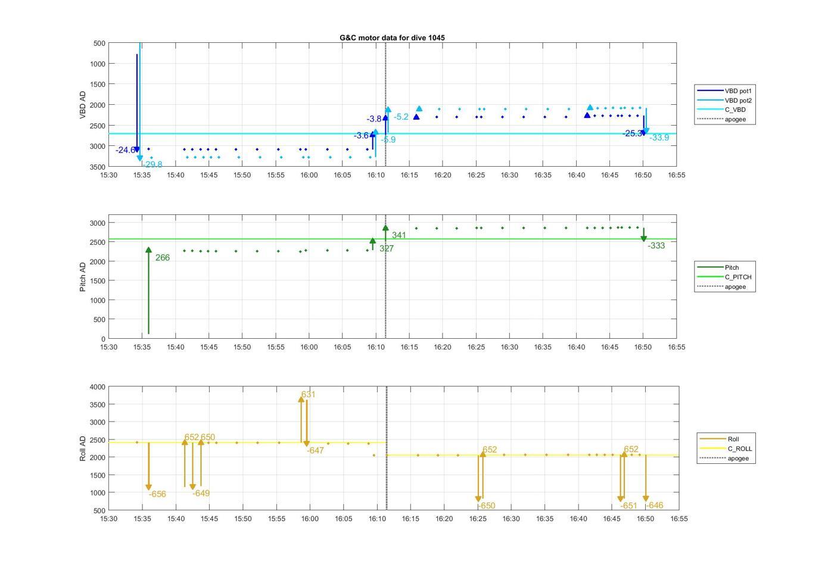Select 'C_VBD' legend entry
This screenshot has height=574, width=834.
(721, 110)
